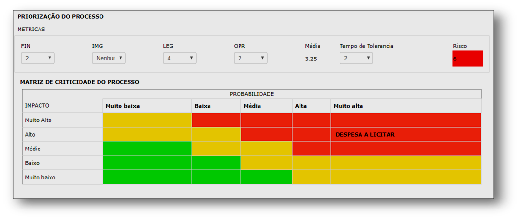The width and height of the screenshot is (520, 219).
Task: Click yellow cell at Baixo, Média
Action: pos(266,163)
